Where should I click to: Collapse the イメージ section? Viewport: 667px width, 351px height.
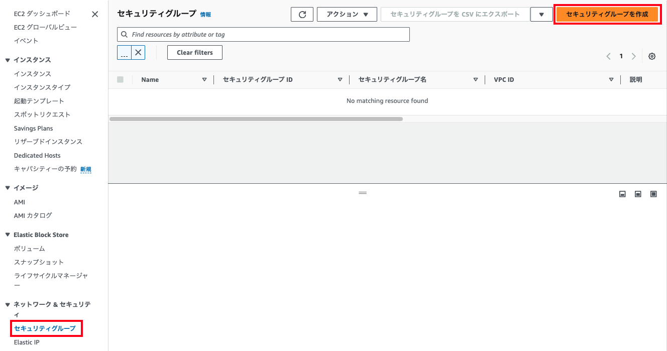(8, 188)
